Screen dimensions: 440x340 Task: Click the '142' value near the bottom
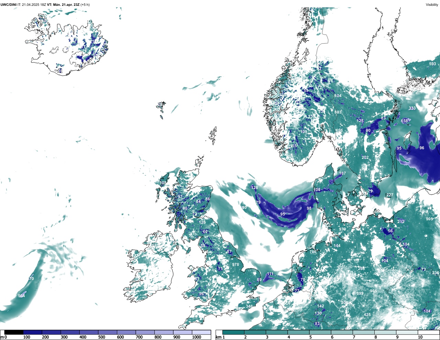[x=320, y=306]
